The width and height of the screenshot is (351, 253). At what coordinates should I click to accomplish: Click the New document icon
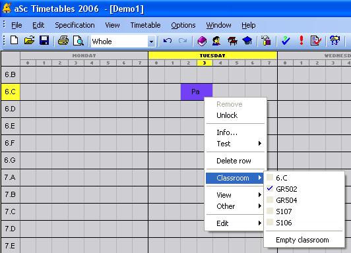pos(15,41)
